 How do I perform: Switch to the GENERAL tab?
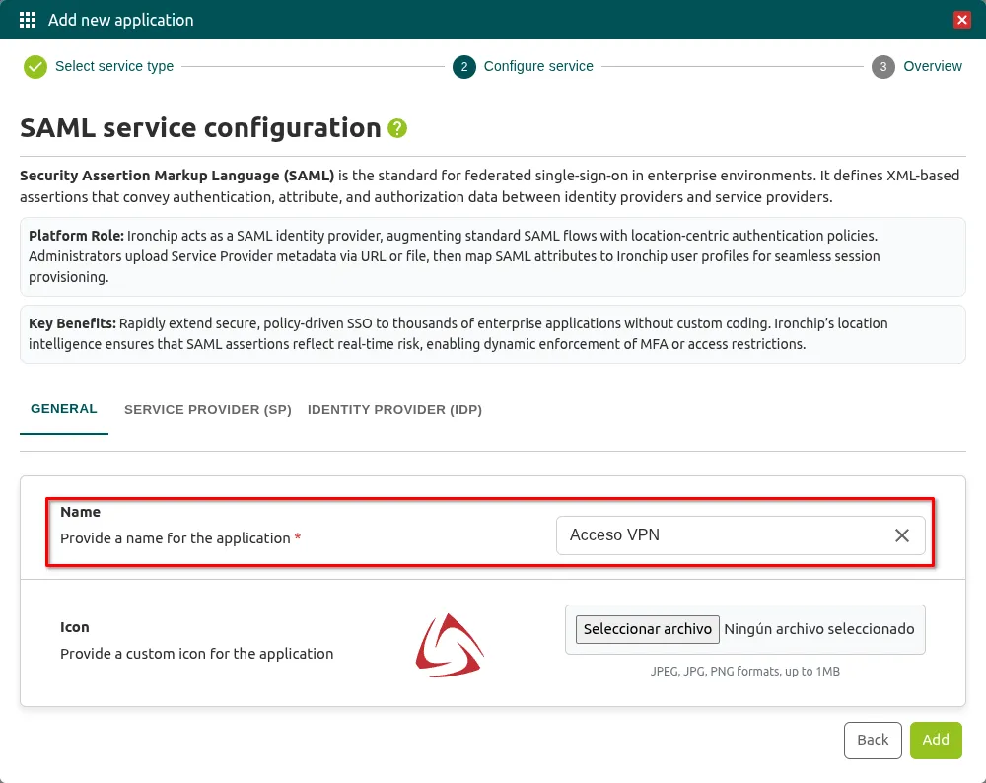coord(63,409)
